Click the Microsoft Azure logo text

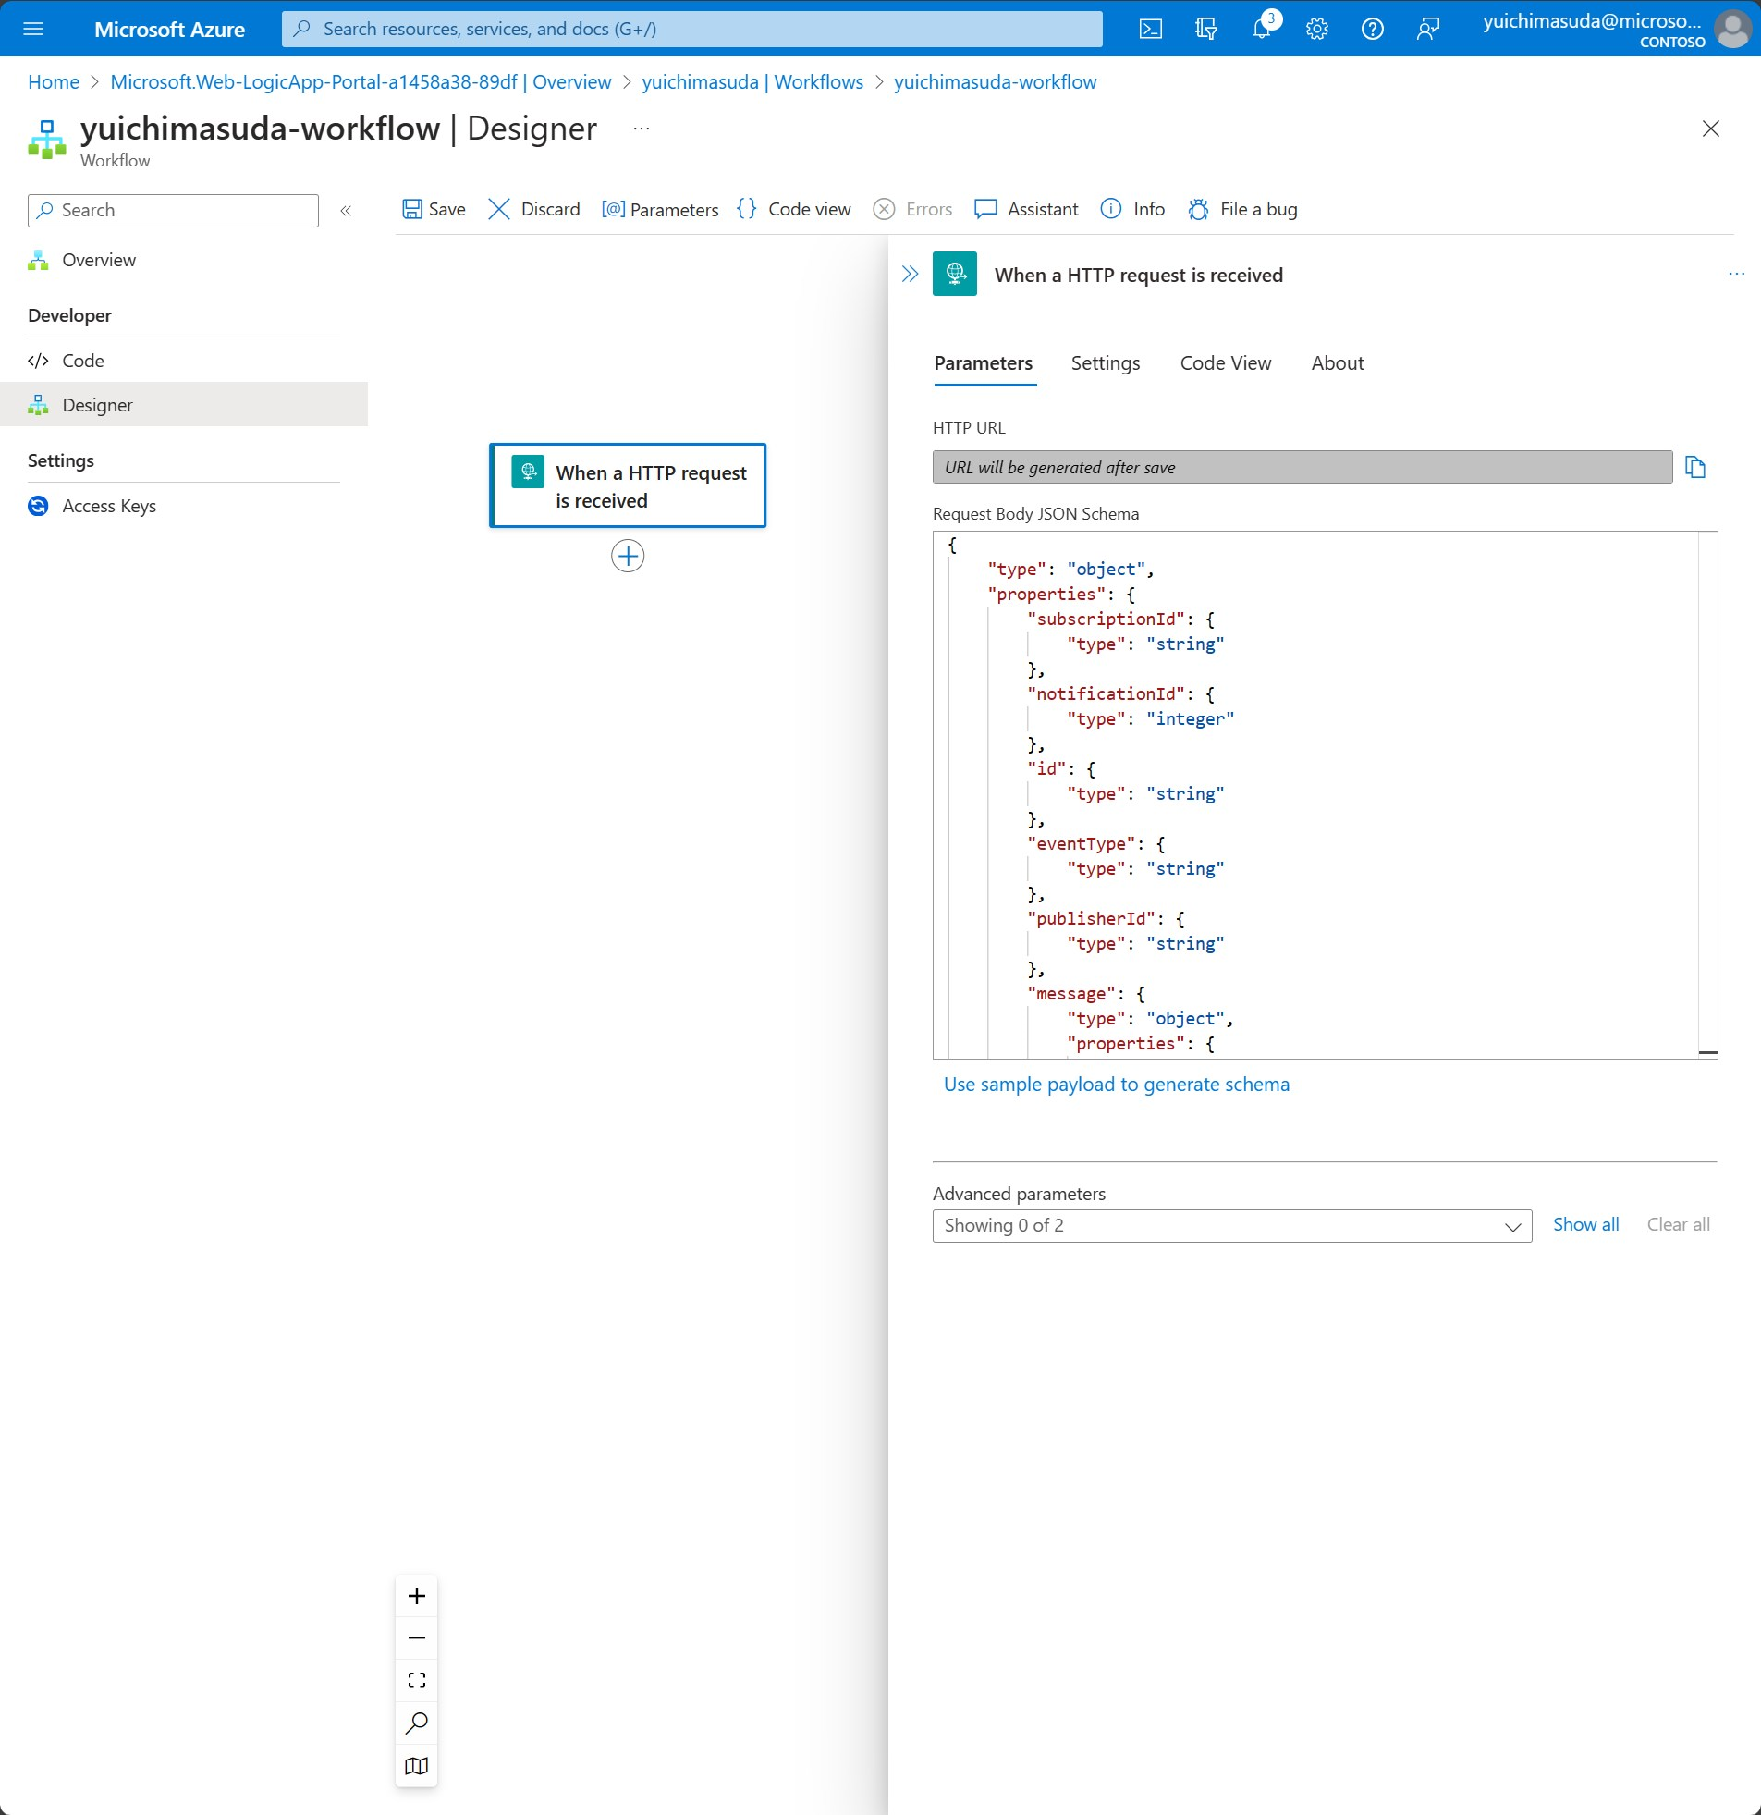point(169,29)
